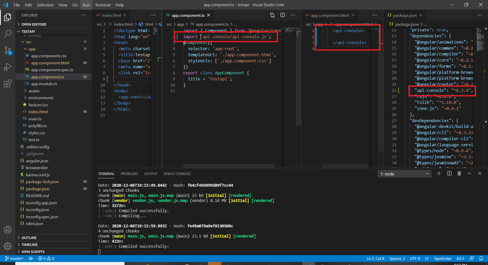The image size is (488, 265).
Task: Open the Run menu
Action: tap(86, 5)
